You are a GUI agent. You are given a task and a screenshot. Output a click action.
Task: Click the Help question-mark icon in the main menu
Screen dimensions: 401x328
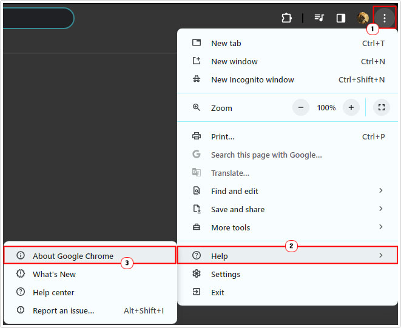[x=197, y=255]
